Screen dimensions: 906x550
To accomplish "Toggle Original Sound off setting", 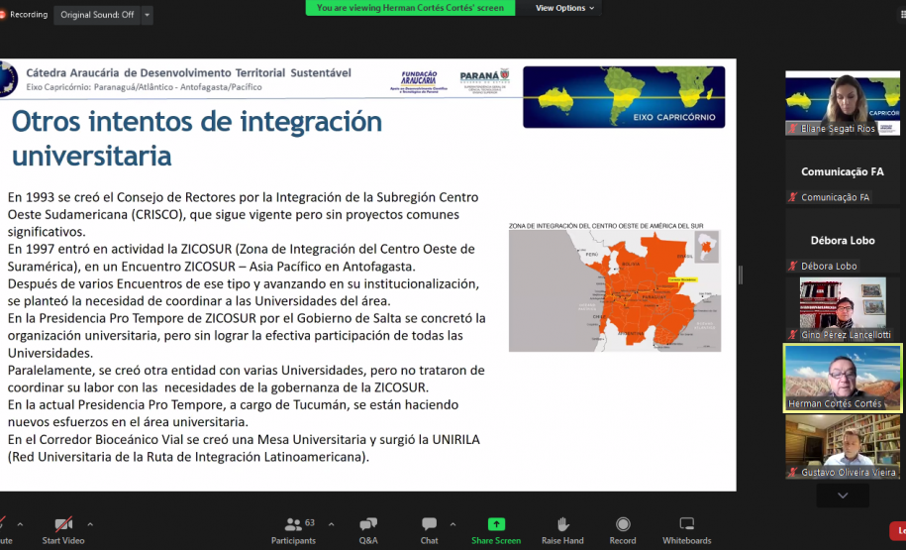I will coord(96,15).
